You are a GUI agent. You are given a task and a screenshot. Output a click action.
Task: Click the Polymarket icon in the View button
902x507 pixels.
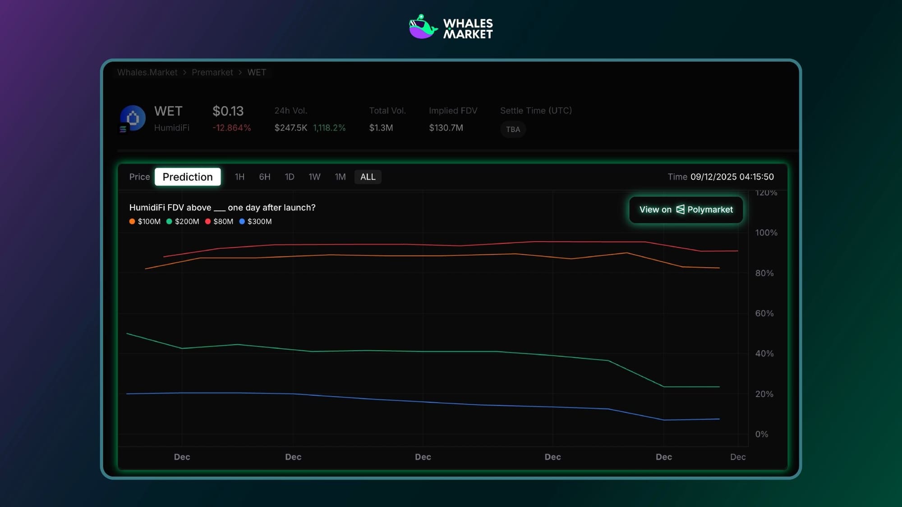[680, 209]
